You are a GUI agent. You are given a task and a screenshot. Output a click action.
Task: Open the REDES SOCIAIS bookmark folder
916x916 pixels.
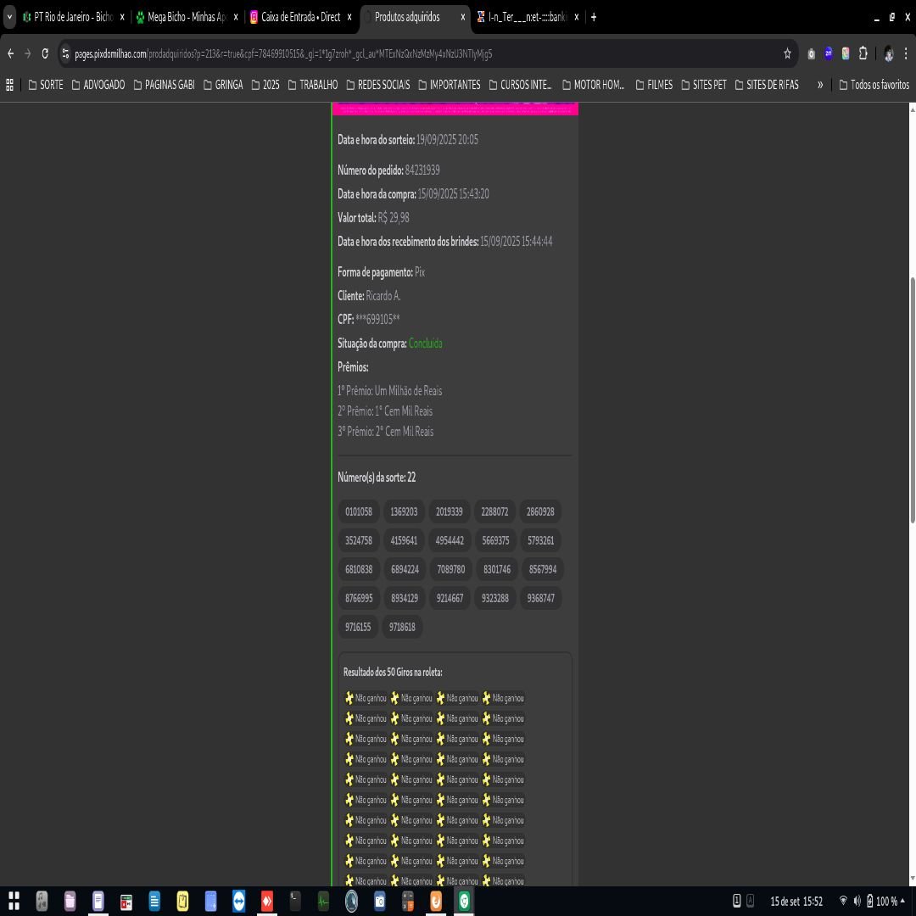(377, 85)
